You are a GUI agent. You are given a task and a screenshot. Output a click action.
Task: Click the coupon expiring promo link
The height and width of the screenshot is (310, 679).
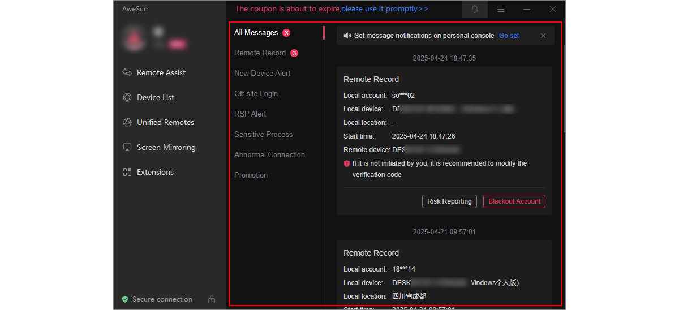pos(332,9)
